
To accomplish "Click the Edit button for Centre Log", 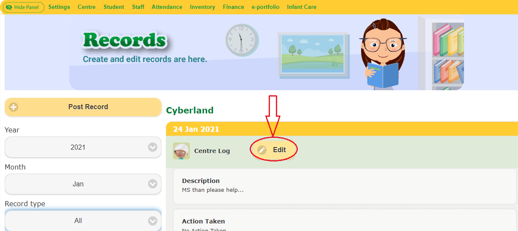I will [x=274, y=150].
